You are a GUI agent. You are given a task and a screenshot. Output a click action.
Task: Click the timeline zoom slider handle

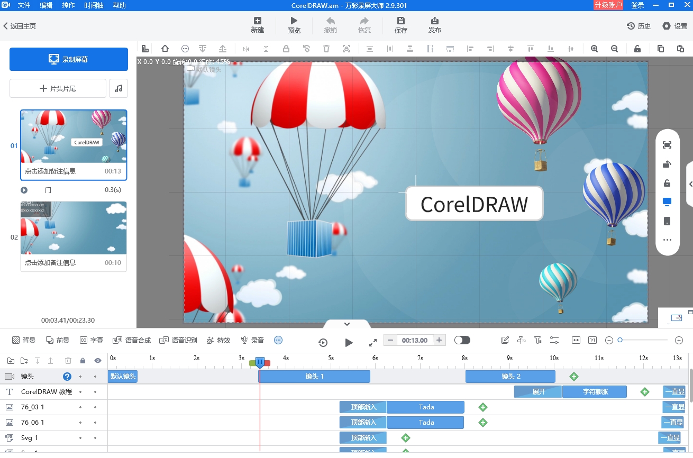point(620,340)
